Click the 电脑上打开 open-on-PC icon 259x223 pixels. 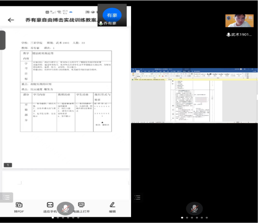82,205
